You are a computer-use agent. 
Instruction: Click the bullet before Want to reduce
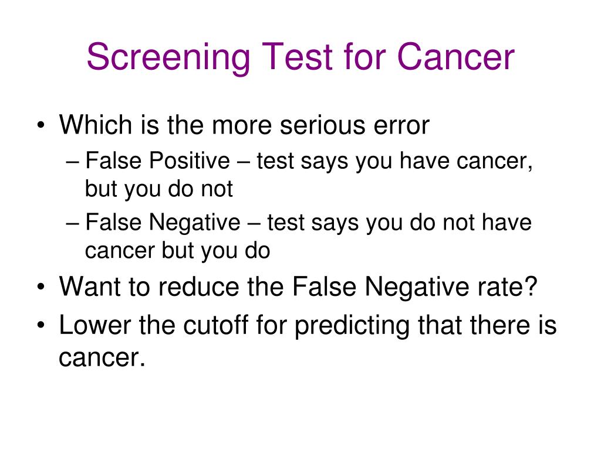41,287
